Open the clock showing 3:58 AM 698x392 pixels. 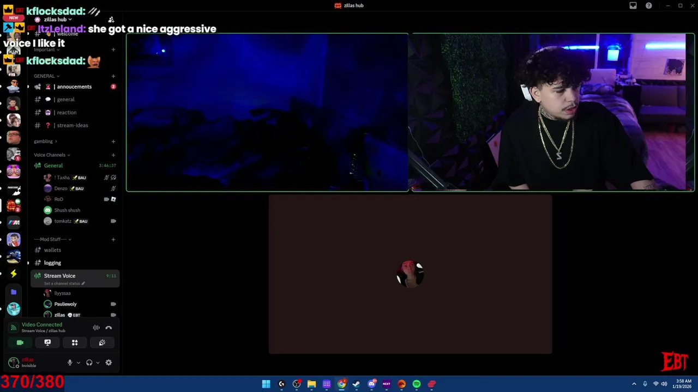(683, 384)
